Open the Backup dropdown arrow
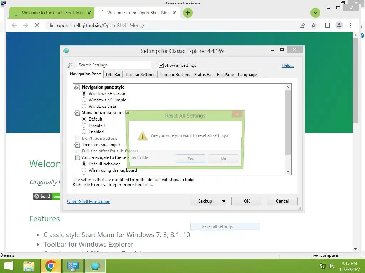Screen dimensions: 365x273 (223, 201)
